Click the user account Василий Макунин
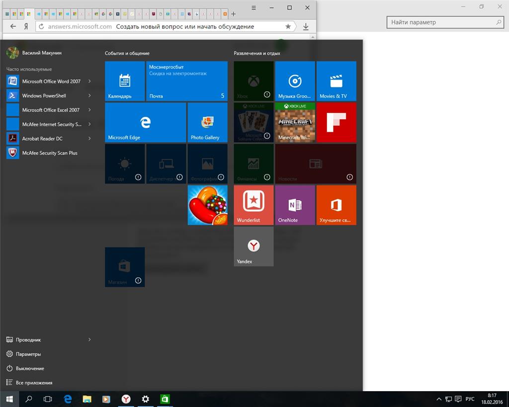 [x=34, y=53]
